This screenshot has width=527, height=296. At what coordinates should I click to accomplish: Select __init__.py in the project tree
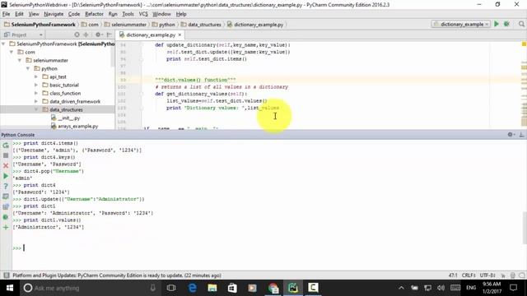pos(68,118)
